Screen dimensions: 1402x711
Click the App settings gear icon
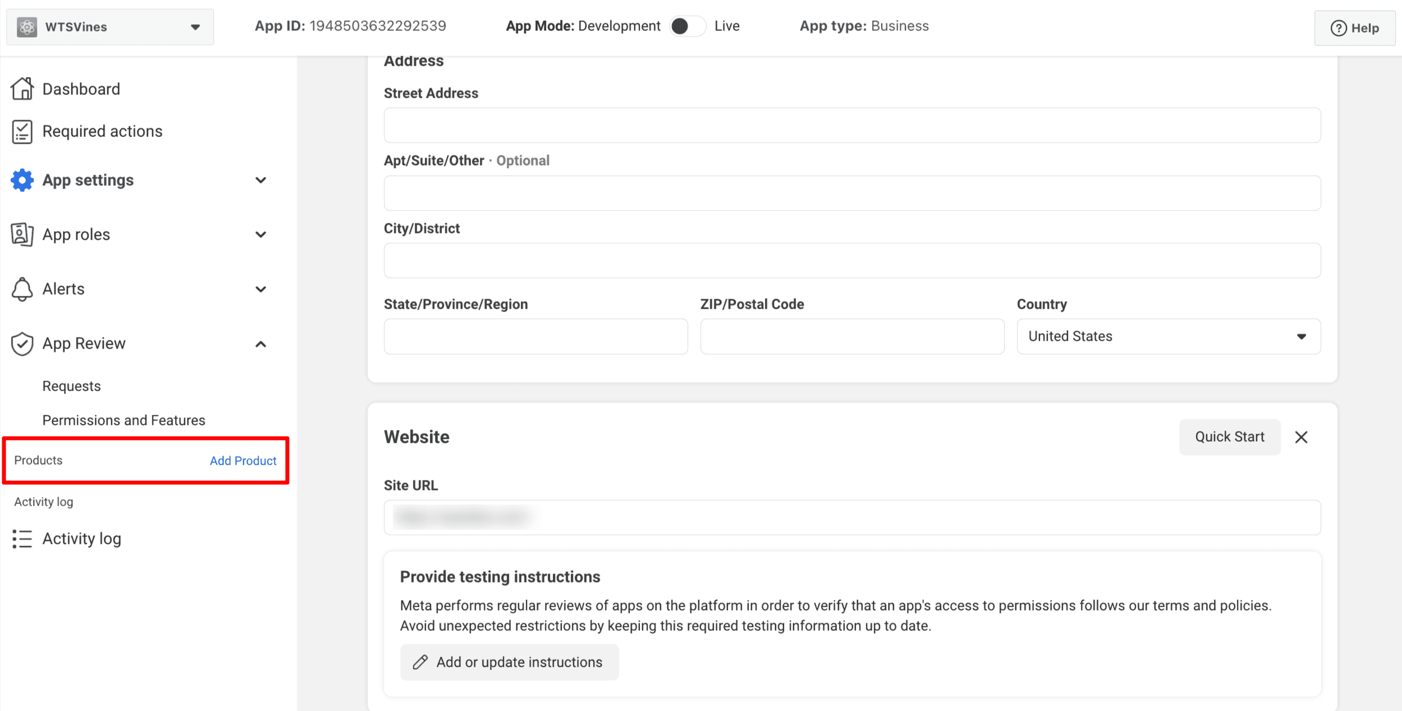(22, 180)
